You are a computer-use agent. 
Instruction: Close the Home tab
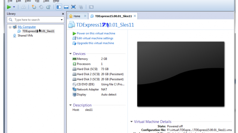[x=85, y=16]
